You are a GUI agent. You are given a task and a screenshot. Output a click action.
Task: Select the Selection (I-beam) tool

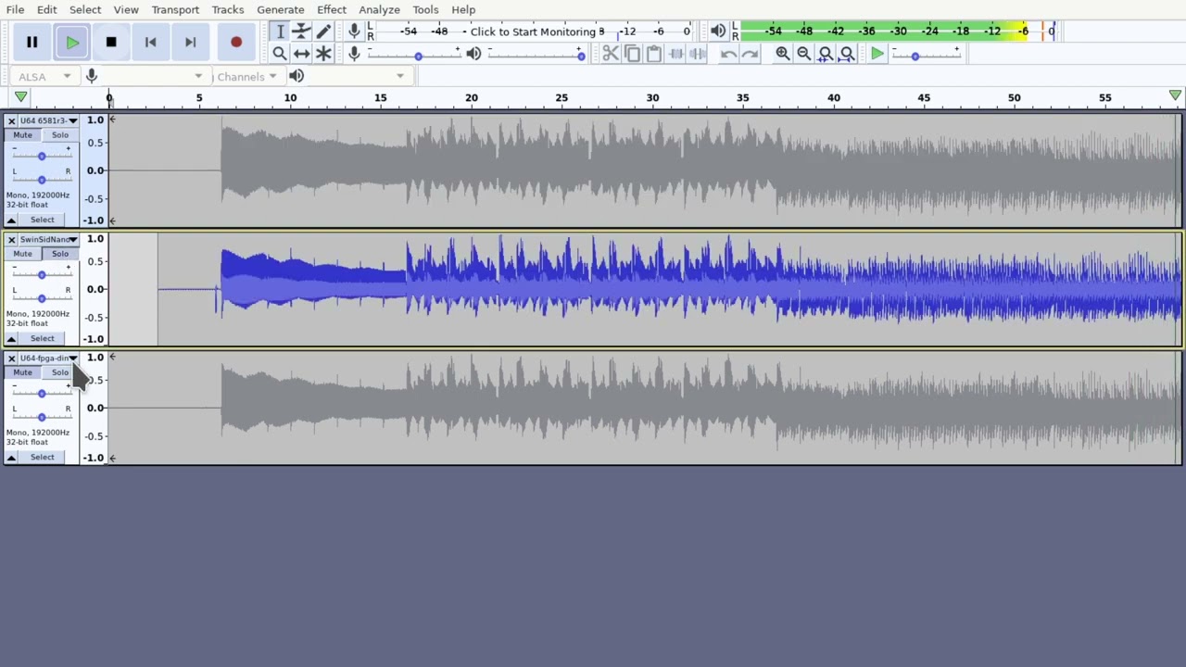pyautogui.click(x=280, y=31)
